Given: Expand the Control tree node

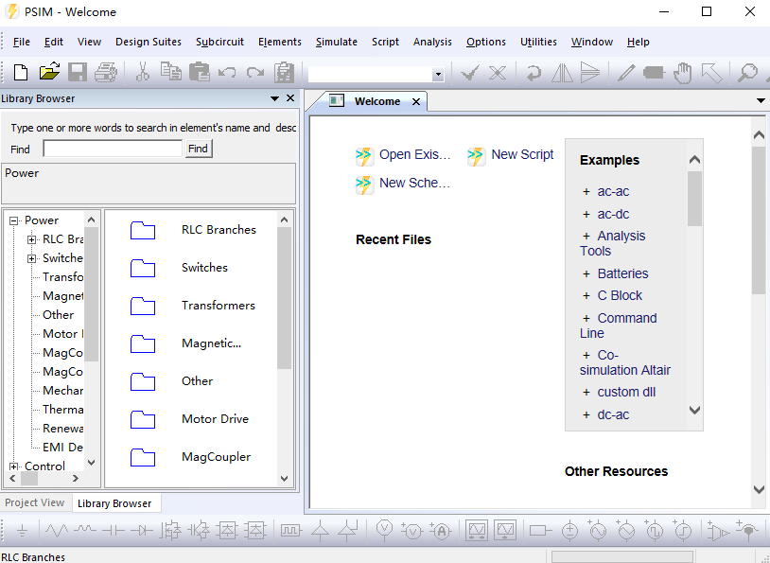Looking at the screenshot, I should click(x=14, y=466).
